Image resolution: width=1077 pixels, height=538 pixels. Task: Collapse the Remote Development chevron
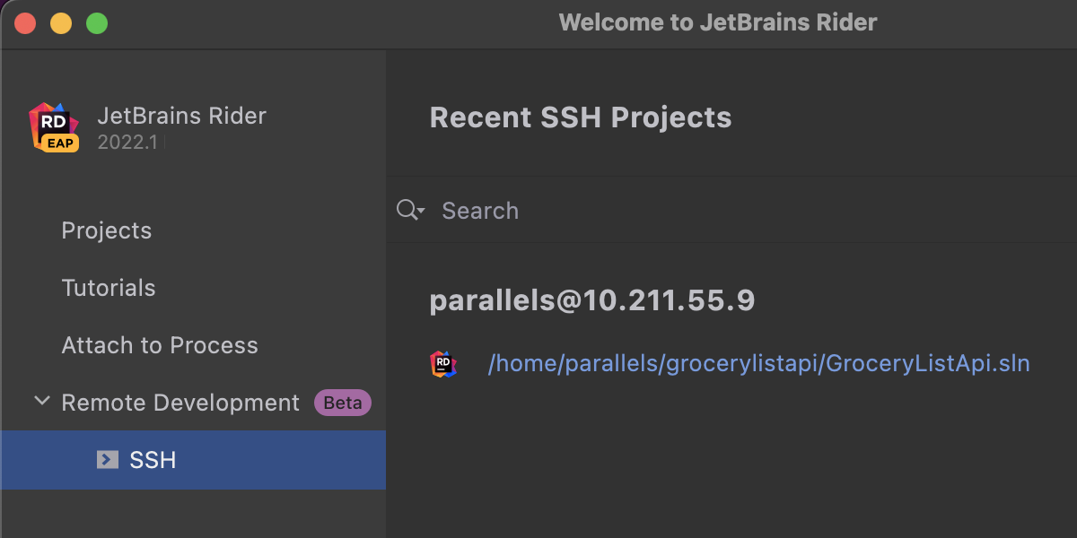(x=41, y=402)
